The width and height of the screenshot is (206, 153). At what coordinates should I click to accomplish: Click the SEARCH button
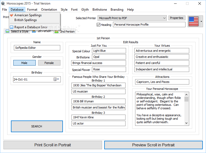(x=37, y=126)
